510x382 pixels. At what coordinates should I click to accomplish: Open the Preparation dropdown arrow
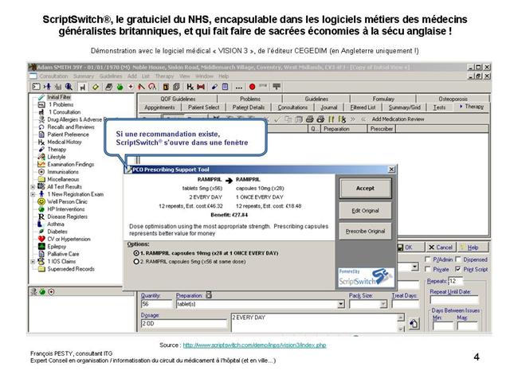(x=340, y=304)
